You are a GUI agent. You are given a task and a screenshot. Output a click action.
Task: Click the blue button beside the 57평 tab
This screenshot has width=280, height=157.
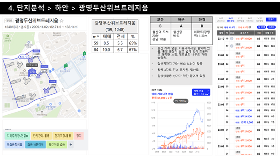pyautogui.click(x=271, y=19)
